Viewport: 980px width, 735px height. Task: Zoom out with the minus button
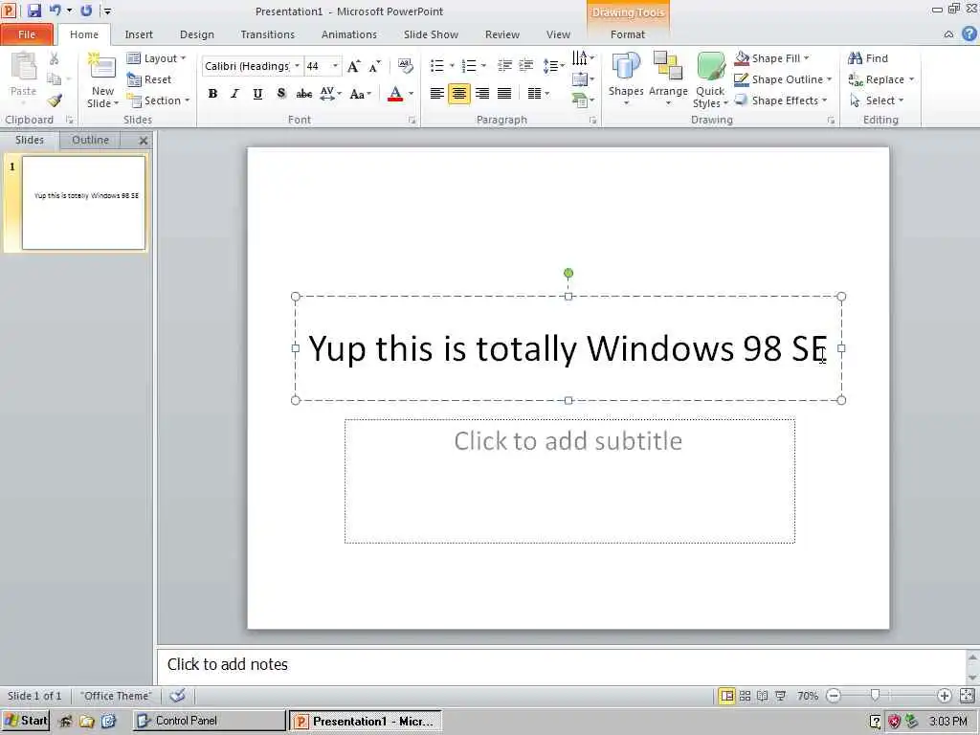[834, 696]
